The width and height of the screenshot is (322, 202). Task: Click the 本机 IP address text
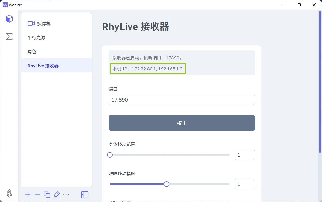coord(148,69)
